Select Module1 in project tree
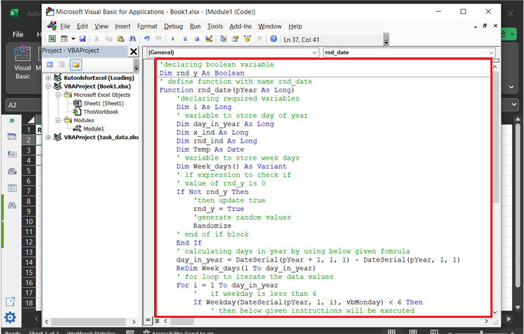The image size is (524, 334). coord(94,129)
